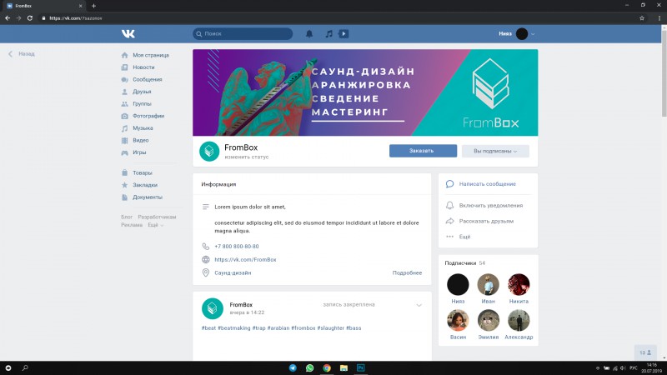Click the phone number +7 800 800-80-80

click(237, 246)
